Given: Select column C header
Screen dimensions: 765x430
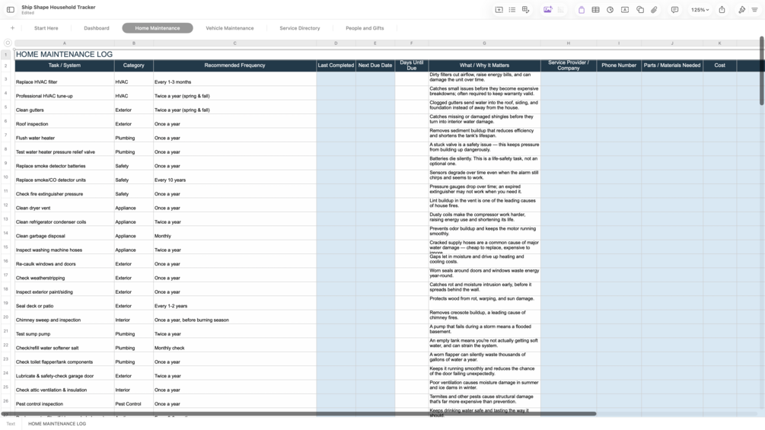Looking at the screenshot, I should (234, 43).
